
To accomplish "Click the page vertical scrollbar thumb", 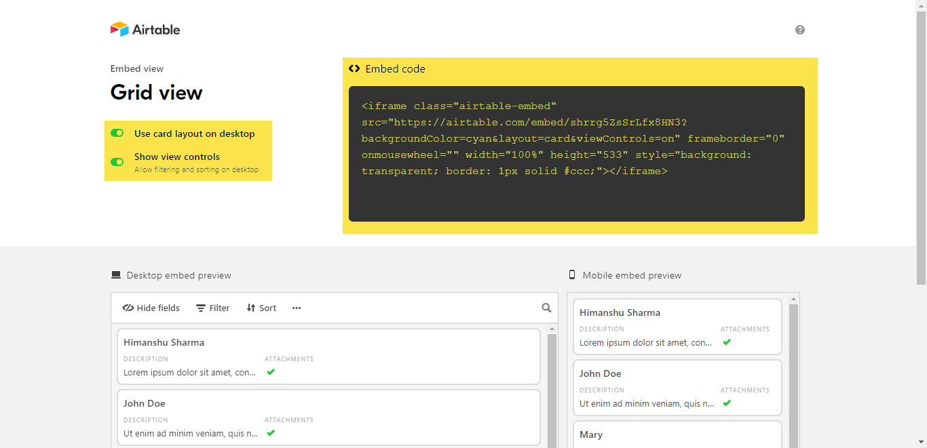I will point(922,147).
